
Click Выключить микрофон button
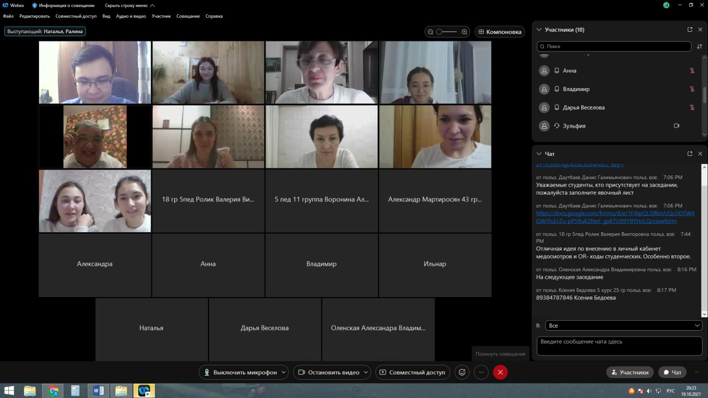(x=240, y=372)
